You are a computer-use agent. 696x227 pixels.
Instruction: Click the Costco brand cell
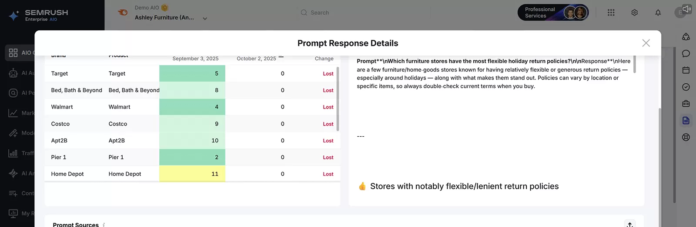60,124
